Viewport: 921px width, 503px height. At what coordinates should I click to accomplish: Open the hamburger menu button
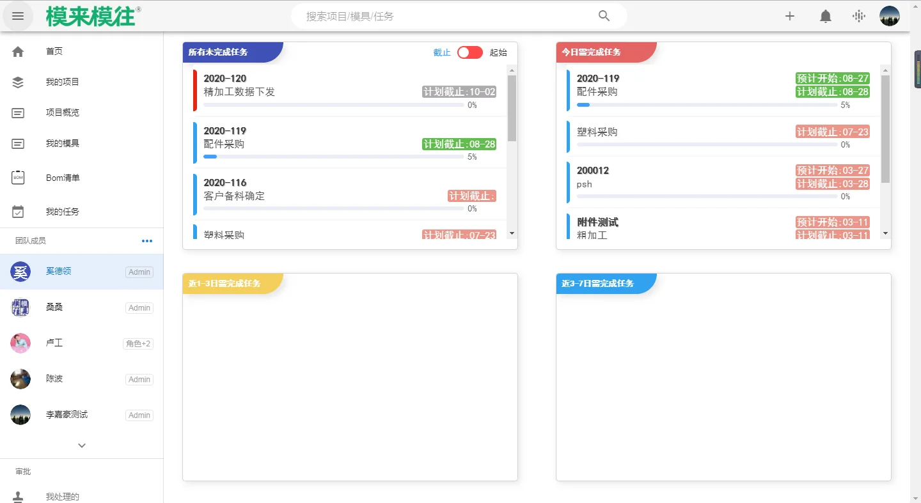(x=18, y=16)
